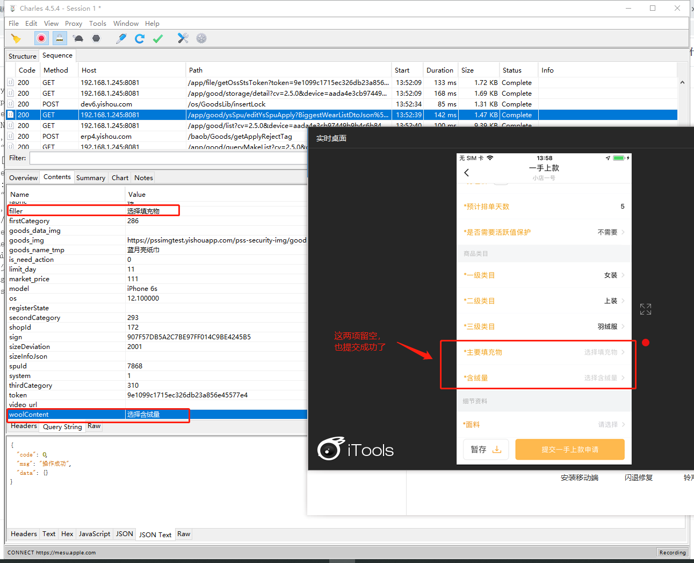
Task: Open the 主要填充物 filler selector
Action: pyautogui.click(x=544, y=352)
